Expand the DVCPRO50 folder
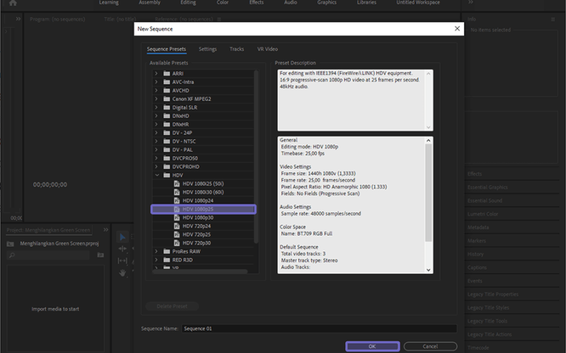 coord(156,158)
